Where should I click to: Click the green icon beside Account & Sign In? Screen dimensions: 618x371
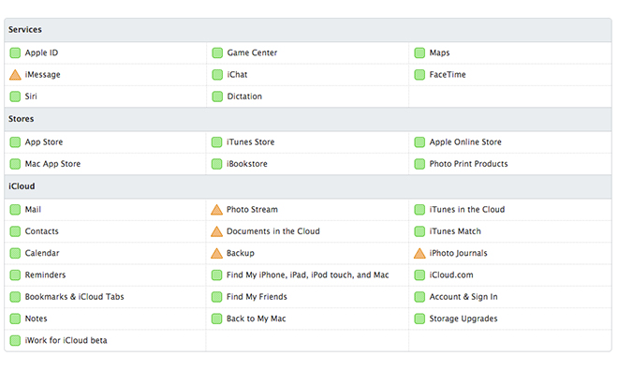coord(419,297)
